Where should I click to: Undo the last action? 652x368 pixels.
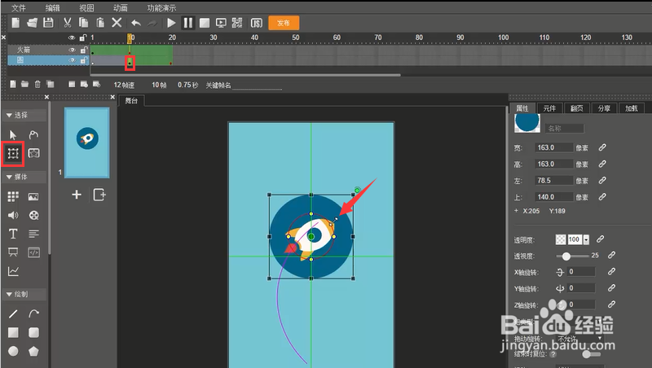(x=136, y=23)
